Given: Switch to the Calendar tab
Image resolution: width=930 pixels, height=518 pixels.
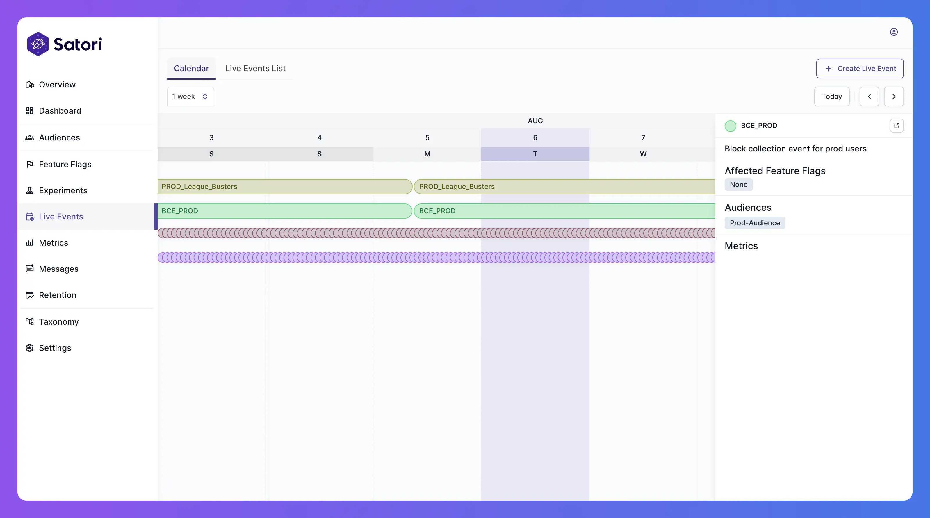Looking at the screenshot, I should coord(191,68).
